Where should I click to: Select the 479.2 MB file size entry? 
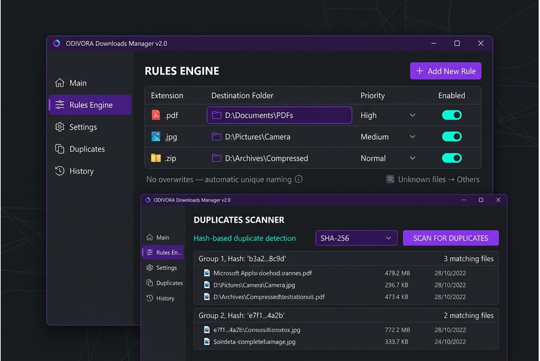click(x=398, y=273)
